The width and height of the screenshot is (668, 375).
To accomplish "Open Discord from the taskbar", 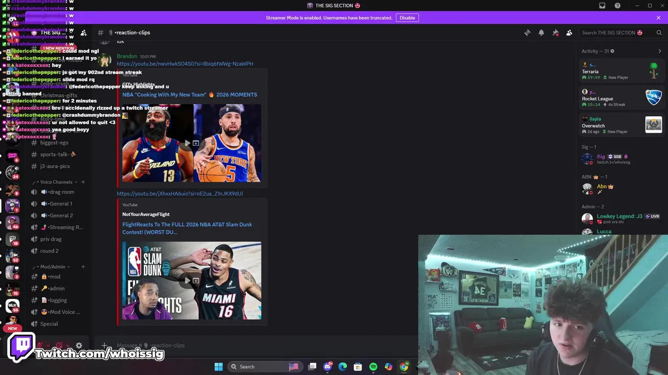I will coord(328,367).
